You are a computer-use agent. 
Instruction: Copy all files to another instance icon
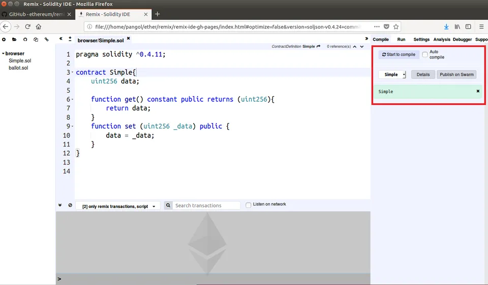(x=36, y=40)
